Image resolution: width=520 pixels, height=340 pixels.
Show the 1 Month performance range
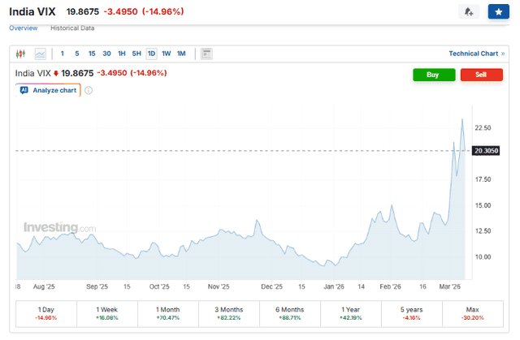[168, 313]
